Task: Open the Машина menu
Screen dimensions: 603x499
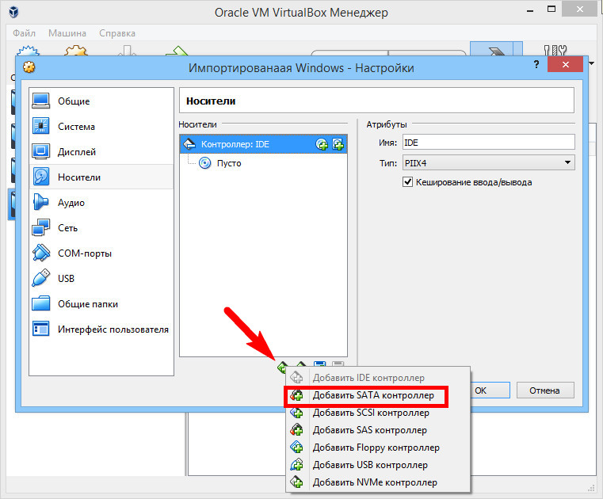Action: click(x=67, y=33)
